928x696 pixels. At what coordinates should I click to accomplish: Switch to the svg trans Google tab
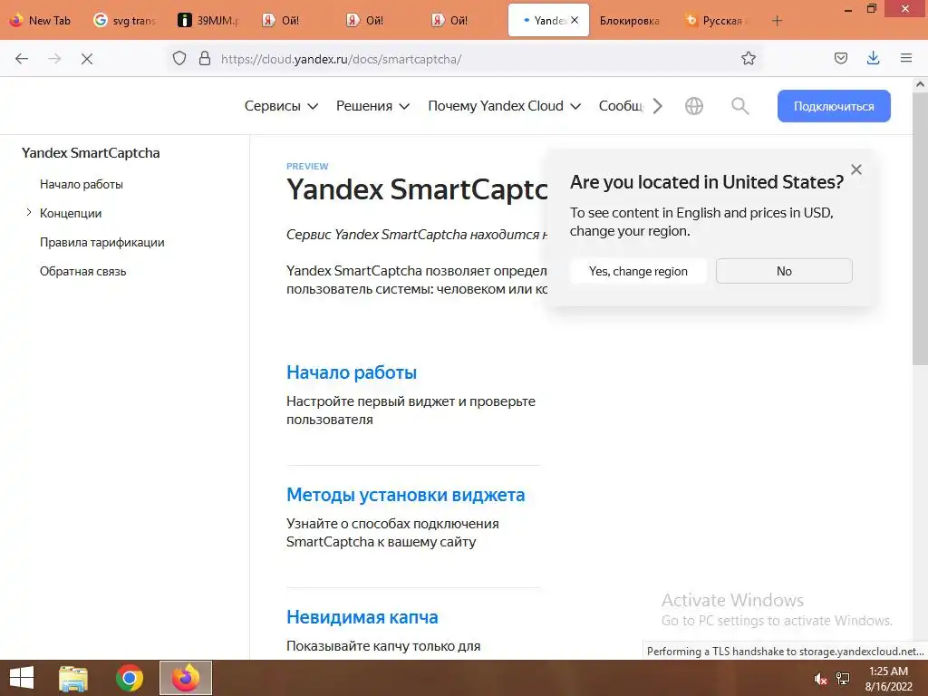[x=125, y=21]
